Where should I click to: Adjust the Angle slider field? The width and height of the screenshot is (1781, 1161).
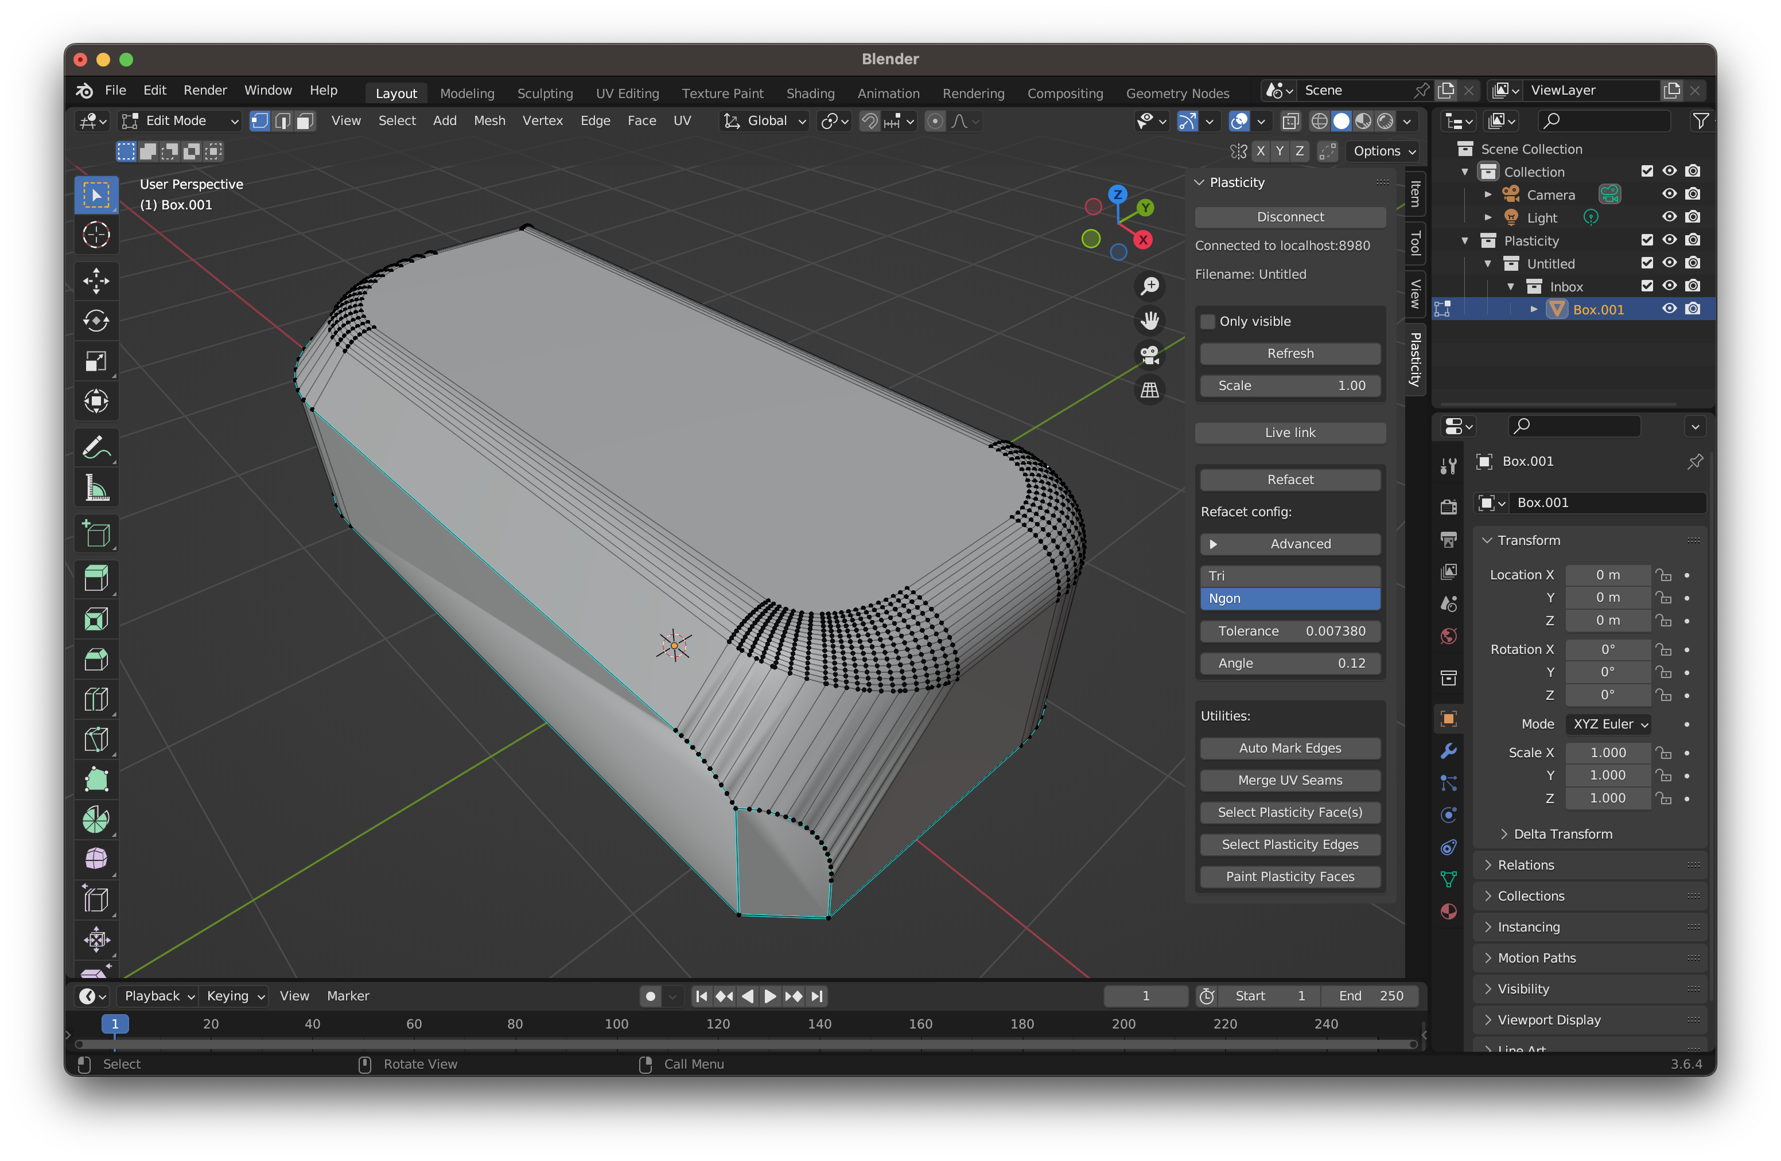pyautogui.click(x=1290, y=664)
